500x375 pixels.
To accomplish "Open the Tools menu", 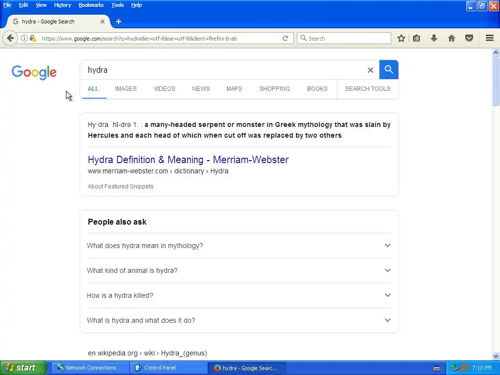I will 117,5.
